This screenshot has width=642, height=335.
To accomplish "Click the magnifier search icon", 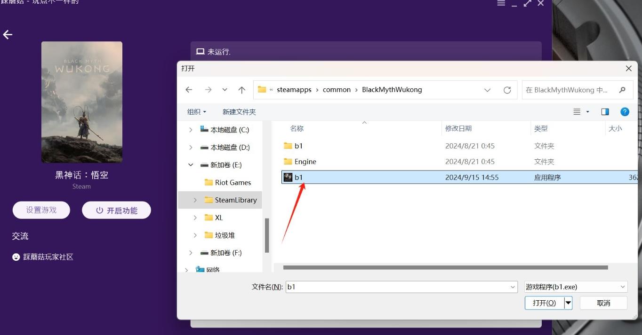I will [x=622, y=90].
